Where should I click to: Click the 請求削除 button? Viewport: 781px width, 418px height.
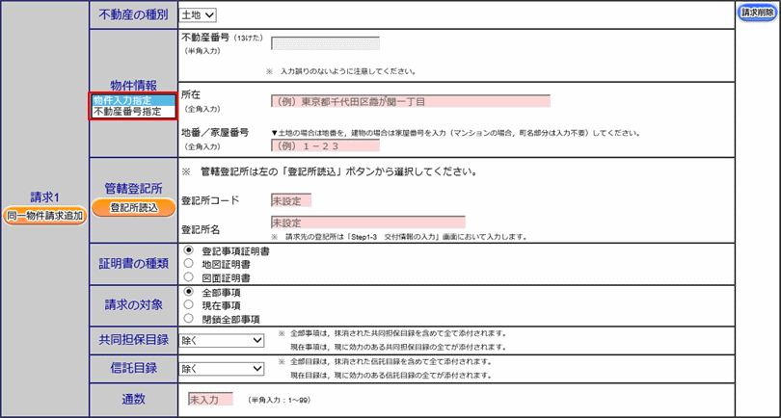click(758, 13)
